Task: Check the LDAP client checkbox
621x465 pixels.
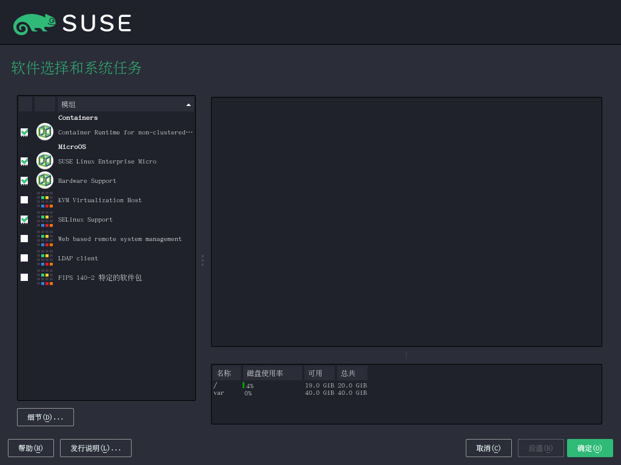Action: point(24,258)
